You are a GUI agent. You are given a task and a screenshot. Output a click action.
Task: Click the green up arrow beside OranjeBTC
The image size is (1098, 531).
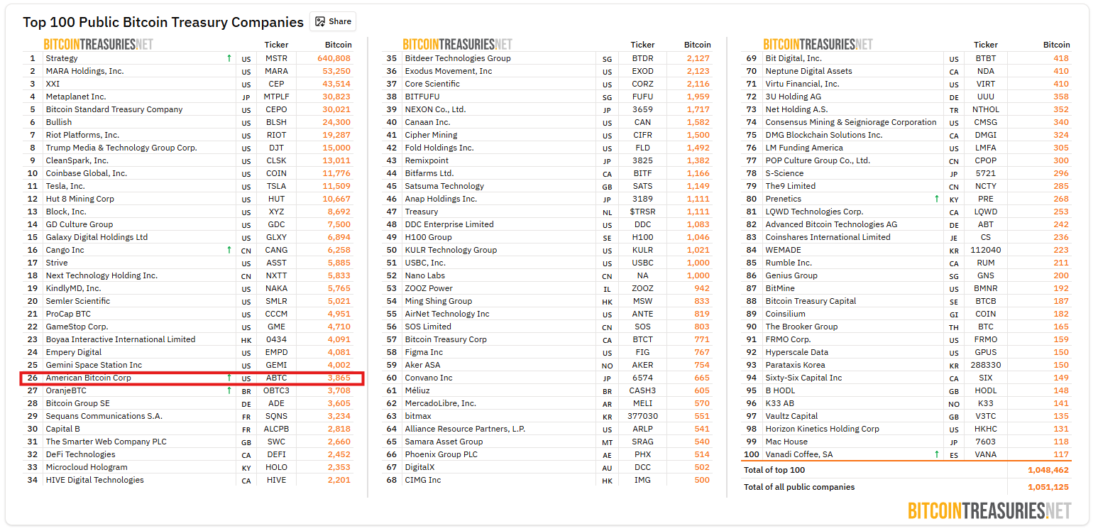point(229,390)
